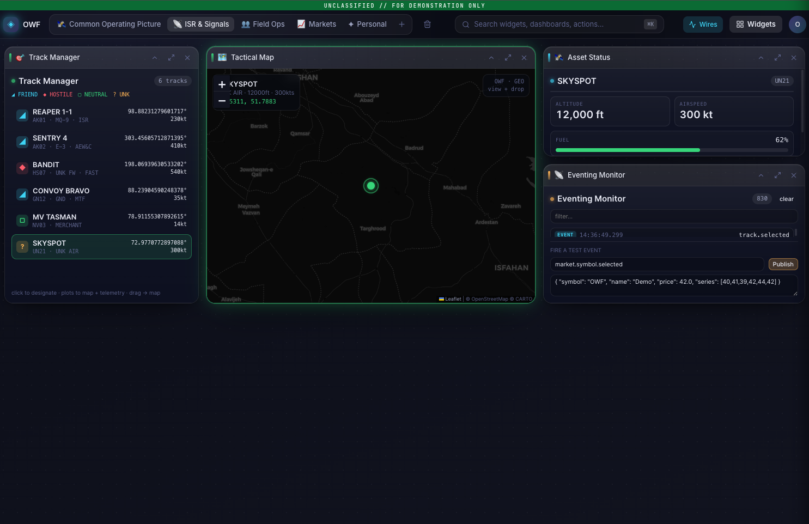The width and height of the screenshot is (809, 524).
Task: Open the Field Ops tab
Action: [x=263, y=25]
